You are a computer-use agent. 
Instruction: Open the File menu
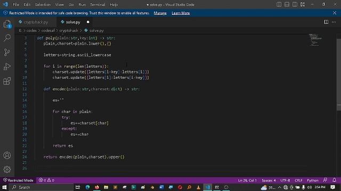pos(16,5)
